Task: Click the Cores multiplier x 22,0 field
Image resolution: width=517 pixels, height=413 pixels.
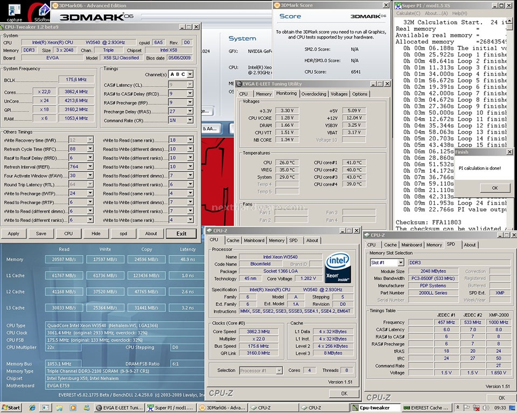Action: [44, 92]
